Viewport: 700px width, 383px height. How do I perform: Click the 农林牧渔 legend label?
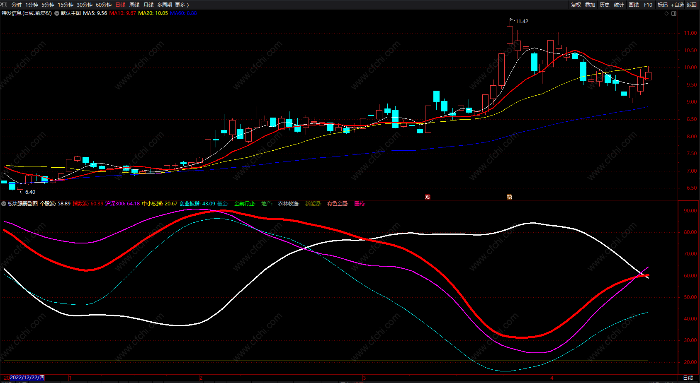point(289,204)
